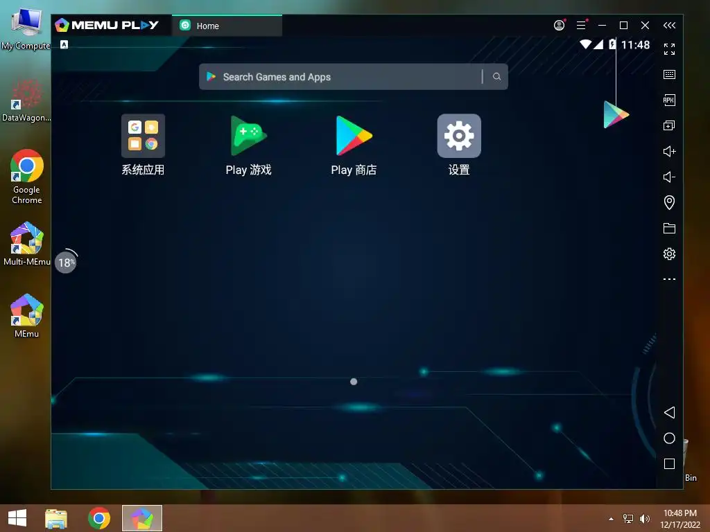The width and height of the screenshot is (710, 532).
Task: Open MEmu sidebar settings gear
Action: pos(669,254)
